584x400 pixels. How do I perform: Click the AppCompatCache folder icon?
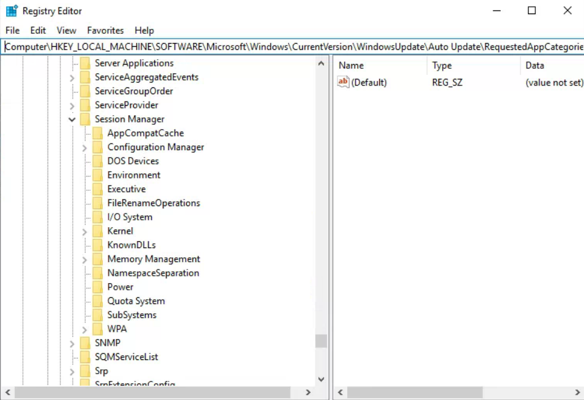coord(97,133)
